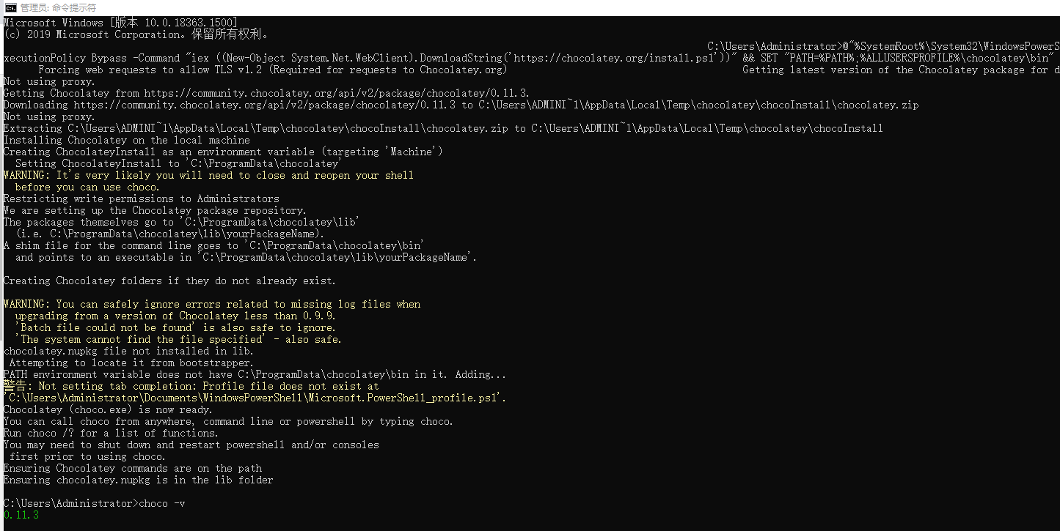Click the 'Chocolatey (choco.exe) is now ready.' line
This screenshot has height=531, width=1060.
108,409
